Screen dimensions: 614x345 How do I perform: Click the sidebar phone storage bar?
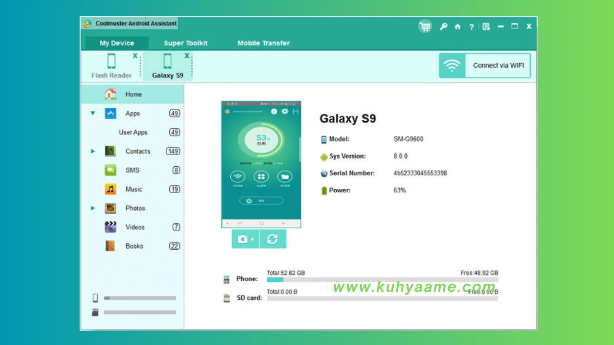coord(140,298)
